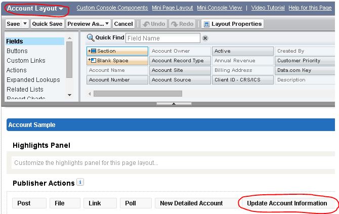
Task: Select the Post publisher action
Action: pyautogui.click(x=29, y=203)
